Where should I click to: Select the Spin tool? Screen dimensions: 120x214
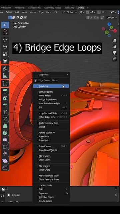5,133
